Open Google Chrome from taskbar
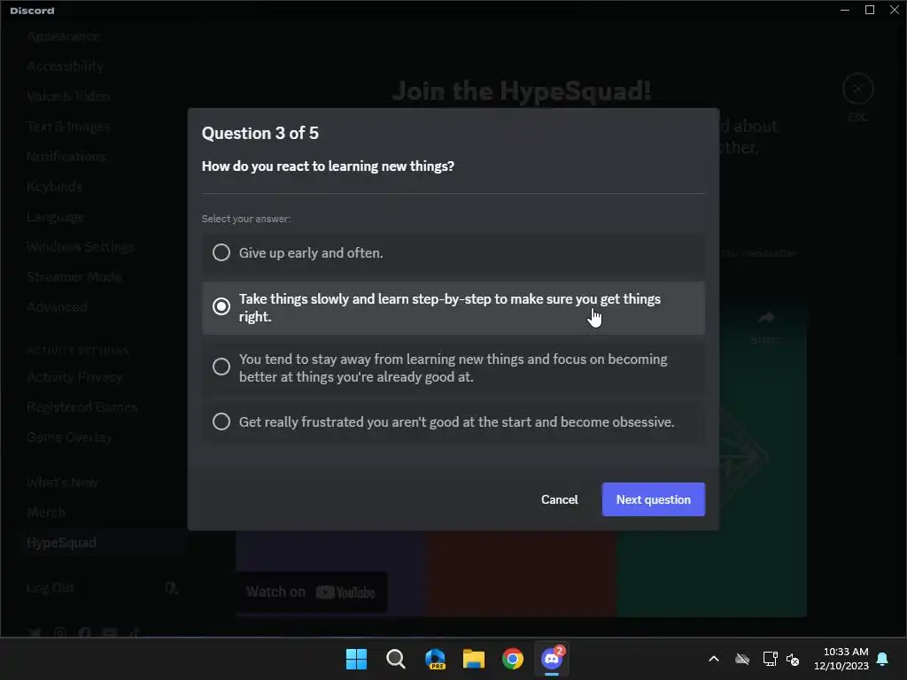 coord(513,659)
